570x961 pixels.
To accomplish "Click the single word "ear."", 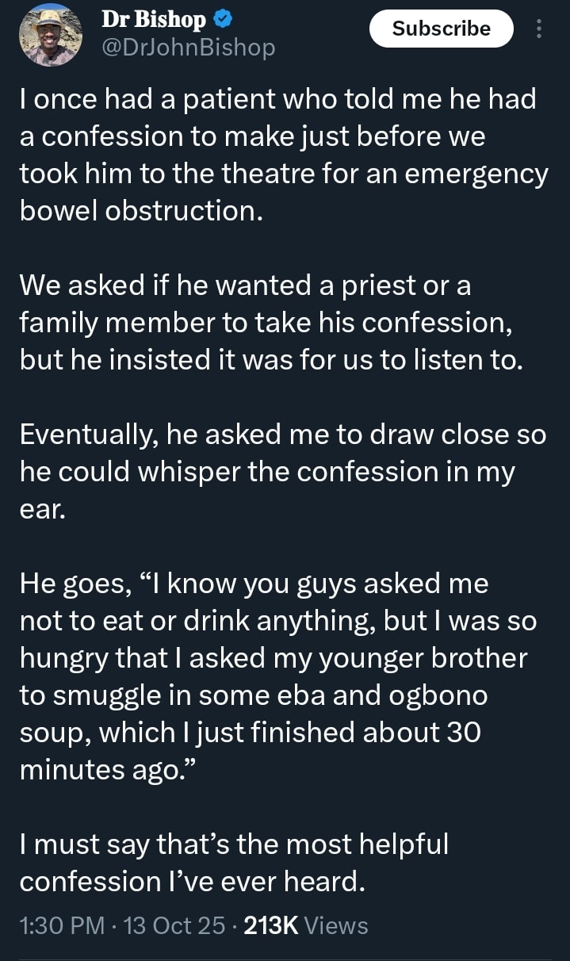I will [x=39, y=509].
